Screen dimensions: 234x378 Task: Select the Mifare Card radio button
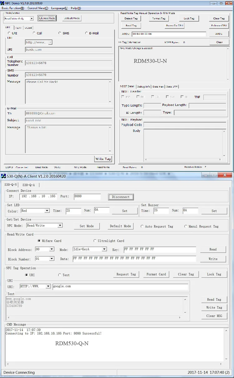click(x=39, y=241)
